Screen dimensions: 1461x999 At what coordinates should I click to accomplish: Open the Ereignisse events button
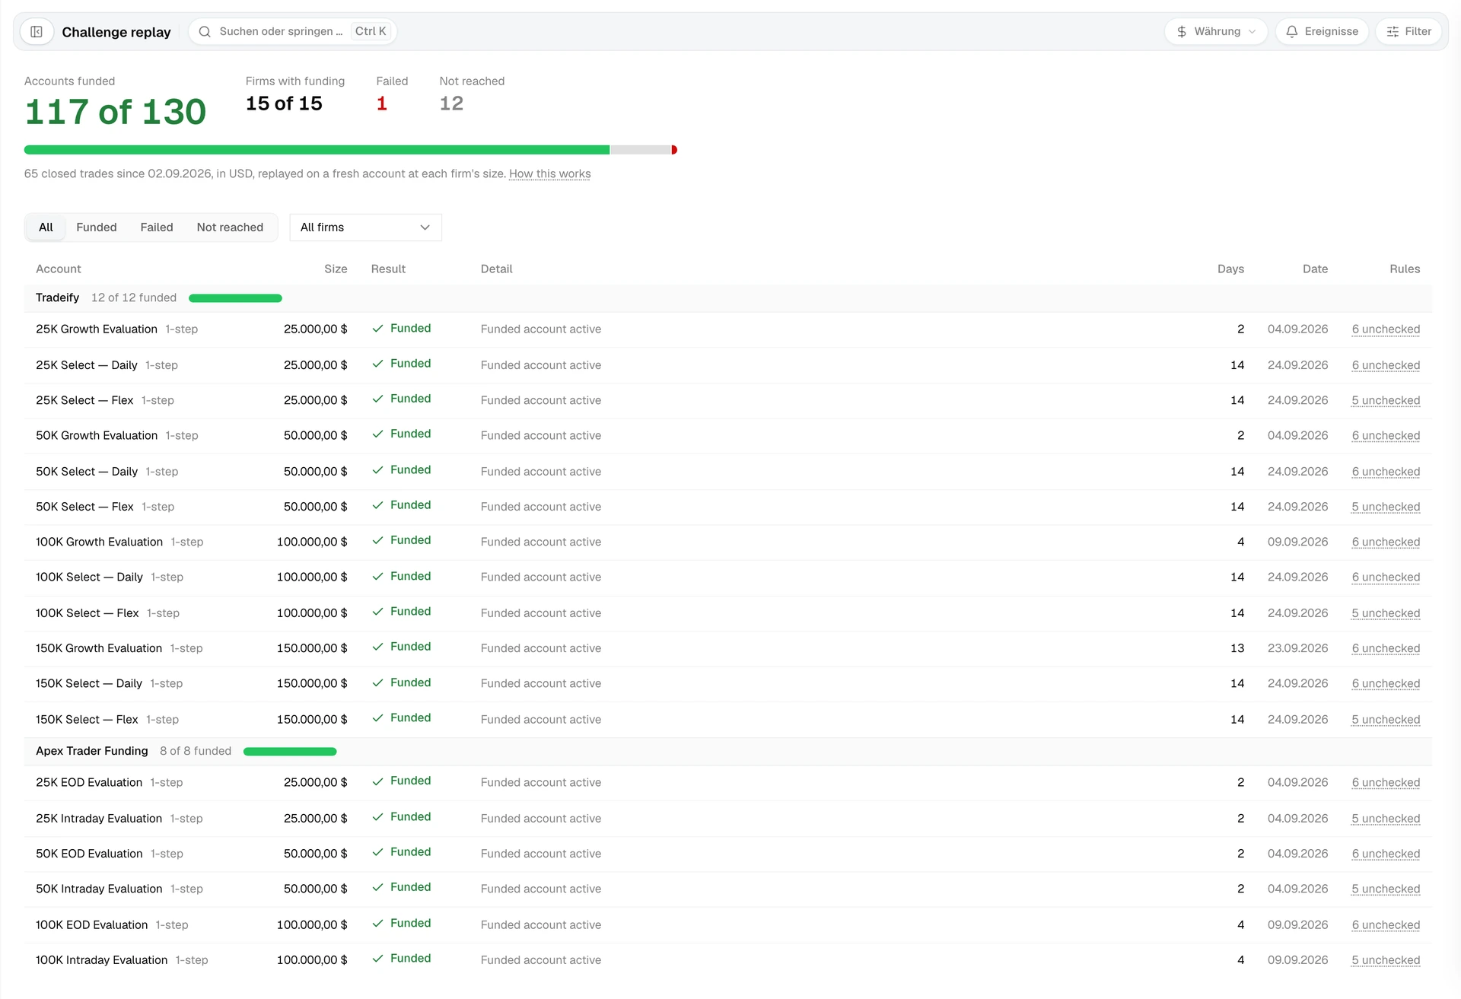pyautogui.click(x=1322, y=32)
